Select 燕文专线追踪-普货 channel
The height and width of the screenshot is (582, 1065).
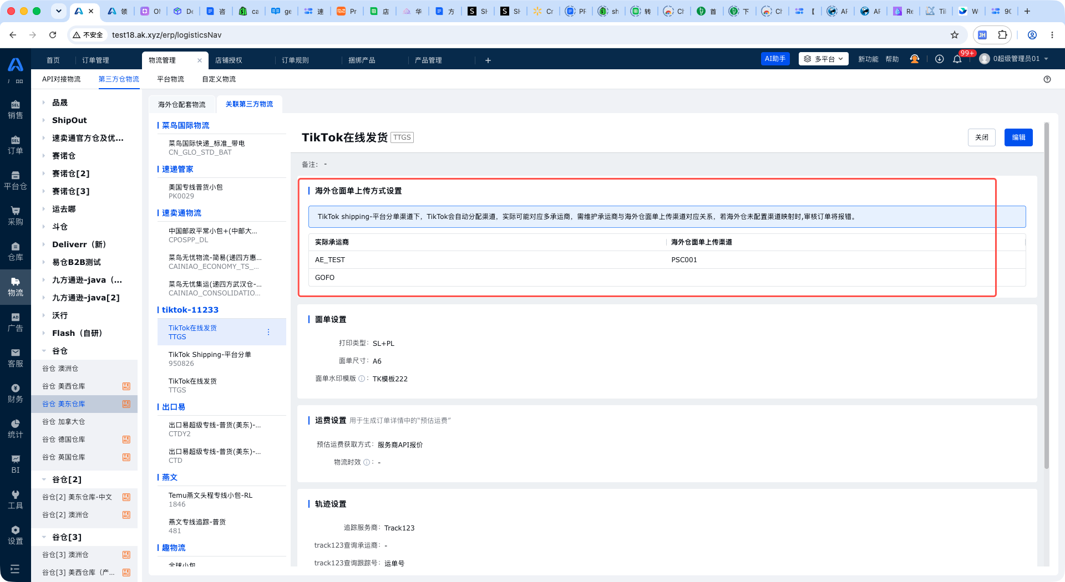tap(222, 526)
